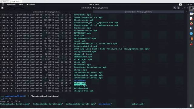Open the Terminal app menu
The width and height of the screenshot is (194, 109).
tap(31, 5)
